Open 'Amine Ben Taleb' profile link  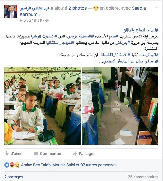click(x=36, y=165)
